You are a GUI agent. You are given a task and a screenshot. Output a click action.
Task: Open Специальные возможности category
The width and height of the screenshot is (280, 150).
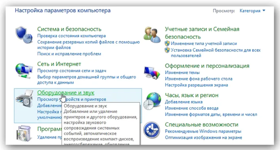(201, 125)
